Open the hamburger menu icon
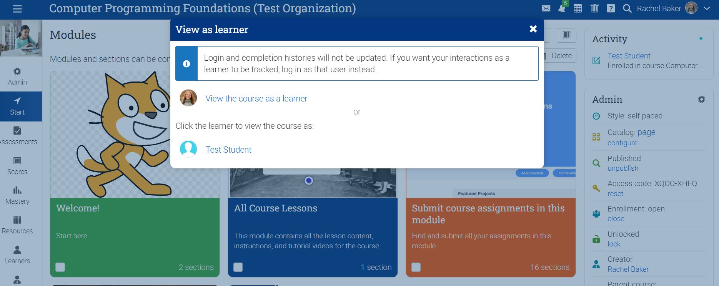Image resolution: width=719 pixels, height=286 pixels. 17,9
